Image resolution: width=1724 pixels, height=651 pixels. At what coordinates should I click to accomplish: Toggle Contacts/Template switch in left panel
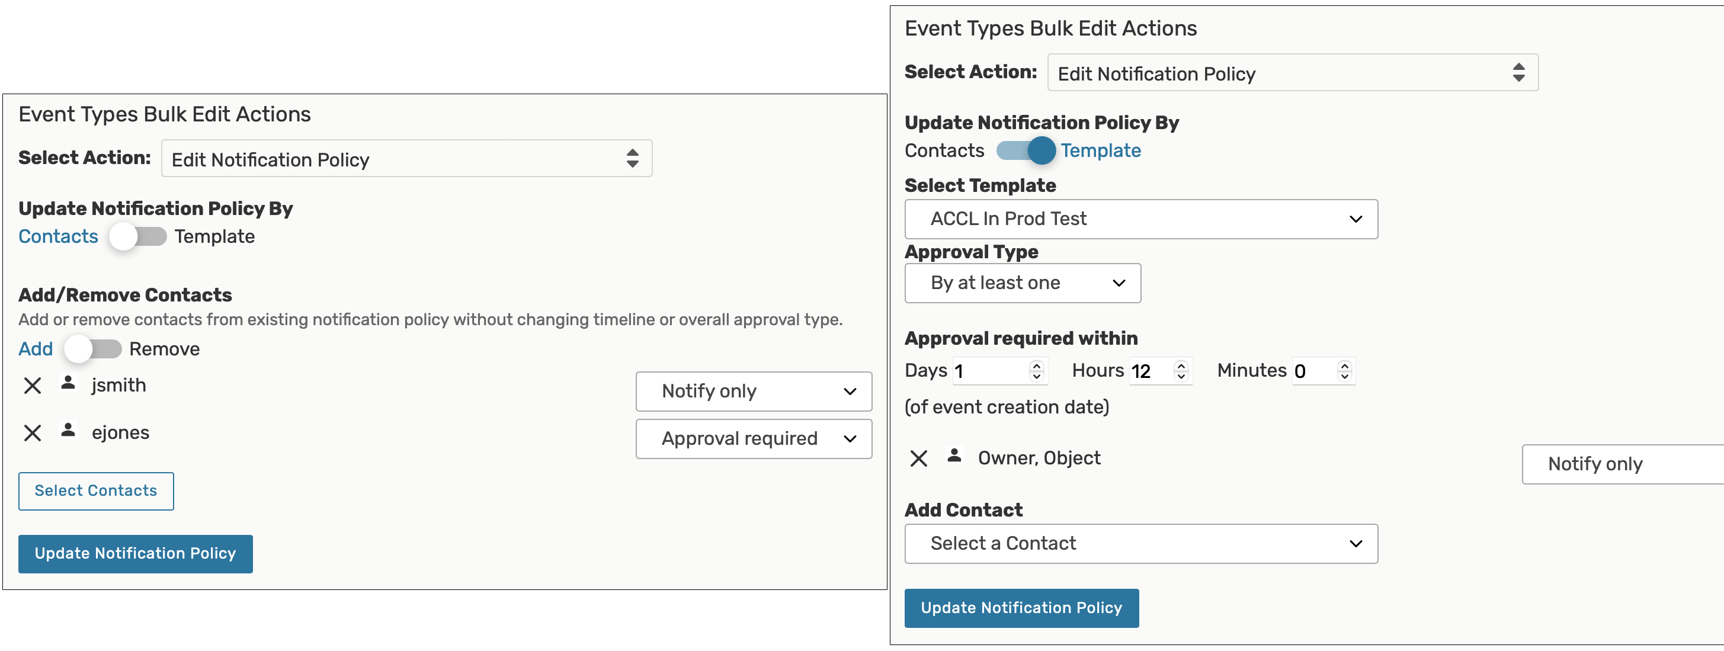pos(138,237)
